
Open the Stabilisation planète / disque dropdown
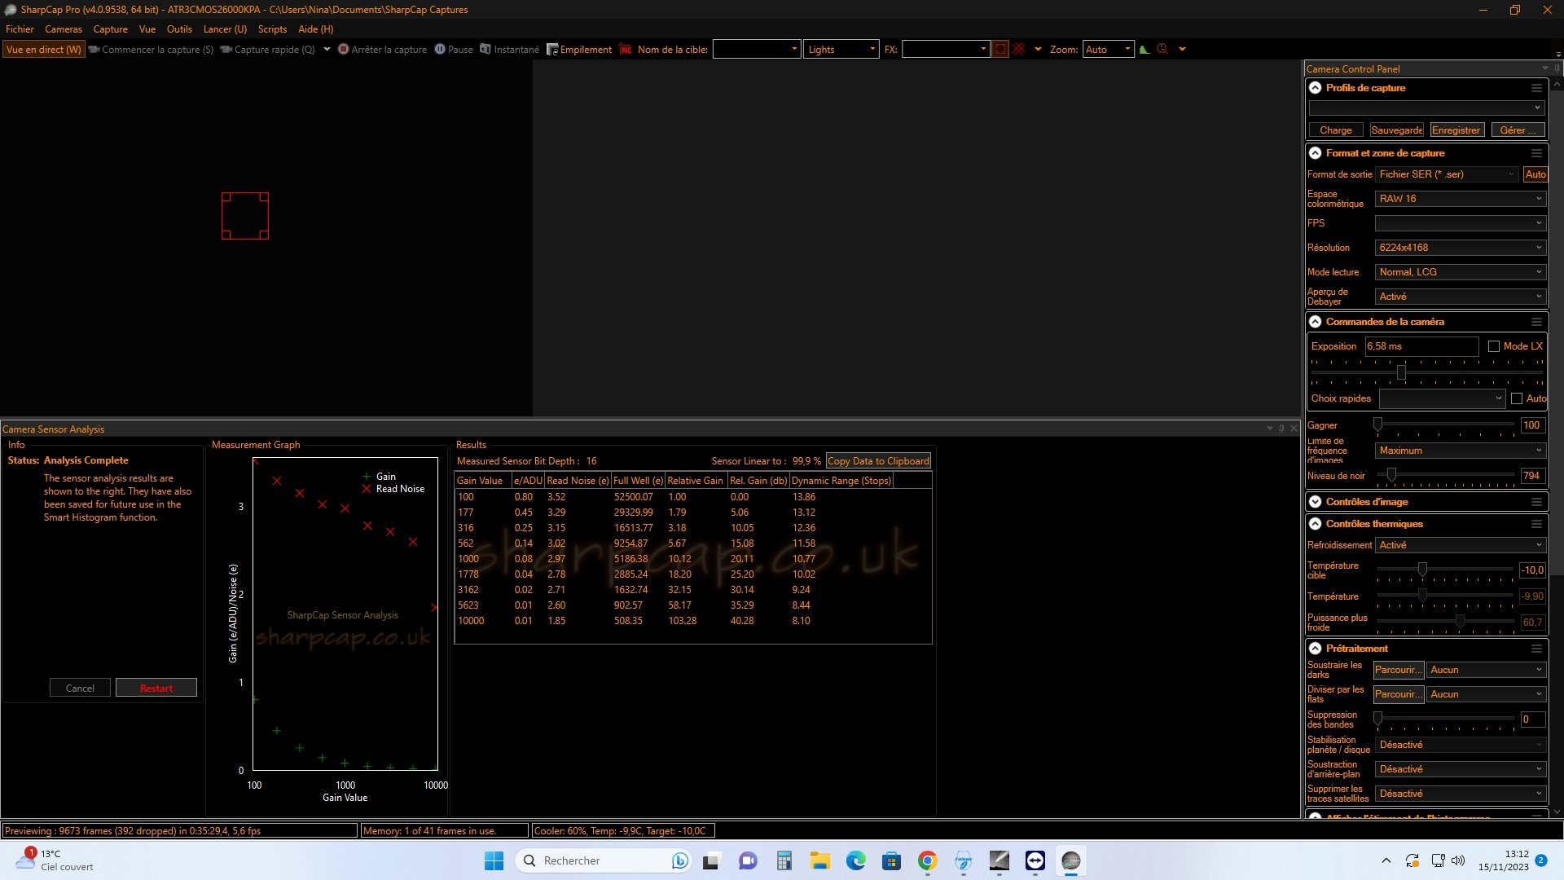1460,745
